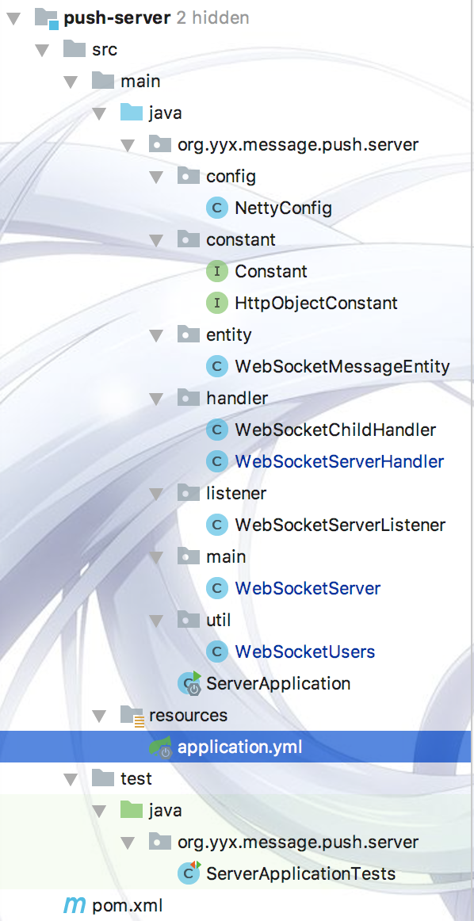The height and width of the screenshot is (921, 474).
Task: Click the Constant interface icon
Action: [x=216, y=271]
